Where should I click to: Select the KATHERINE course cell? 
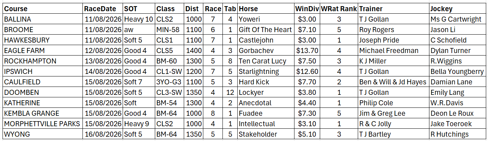coord(42,103)
